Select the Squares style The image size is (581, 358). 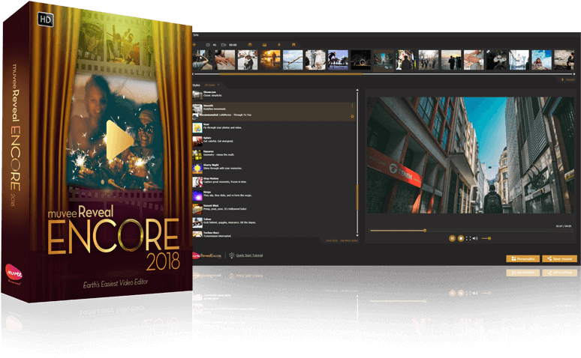[x=273, y=154]
